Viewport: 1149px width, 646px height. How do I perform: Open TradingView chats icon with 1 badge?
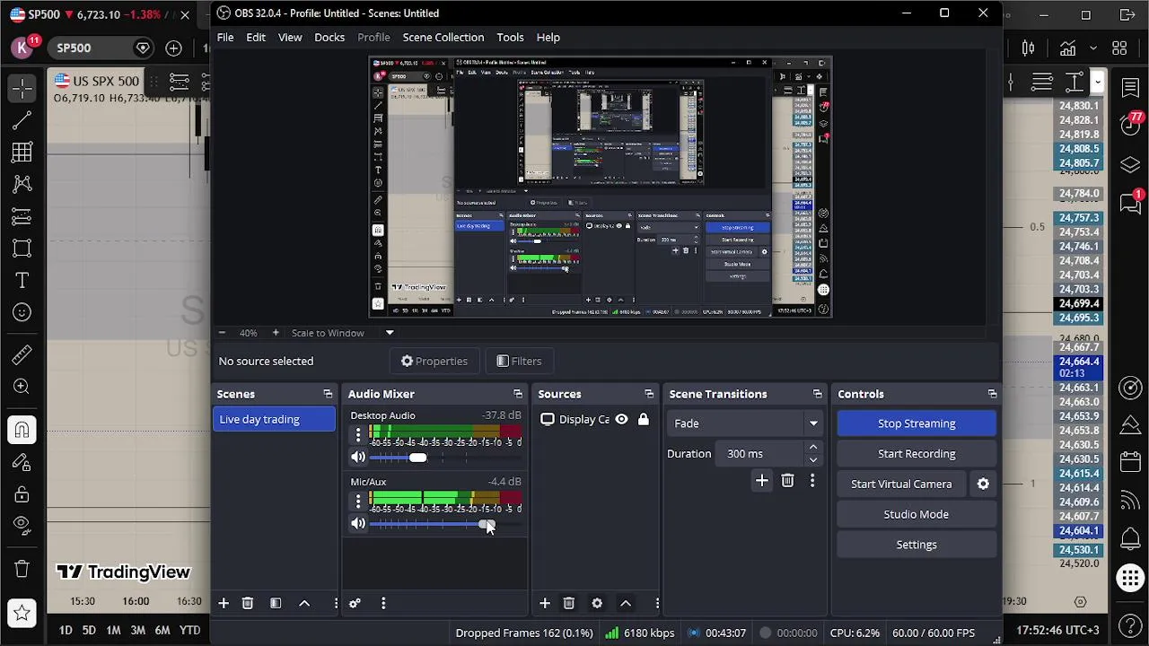click(x=1130, y=203)
